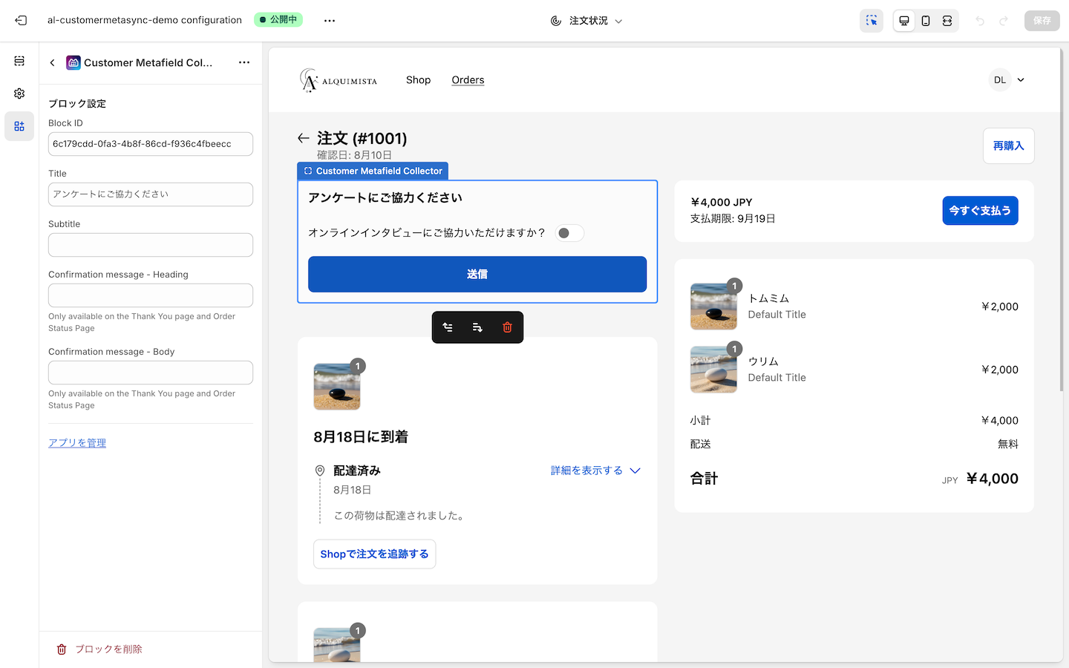Click the 今すぐ支払う button

click(980, 211)
